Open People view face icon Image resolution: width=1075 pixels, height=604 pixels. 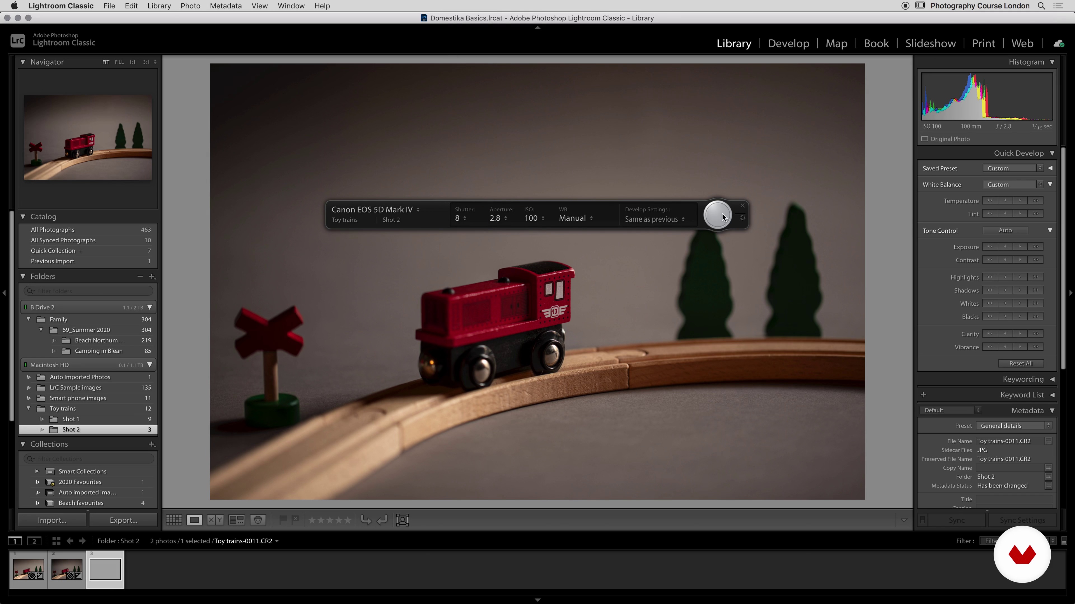pos(258,520)
